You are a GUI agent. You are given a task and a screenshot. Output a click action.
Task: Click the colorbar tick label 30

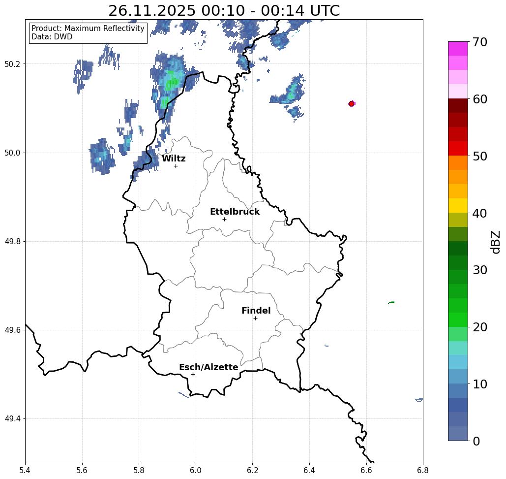click(480, 270)
